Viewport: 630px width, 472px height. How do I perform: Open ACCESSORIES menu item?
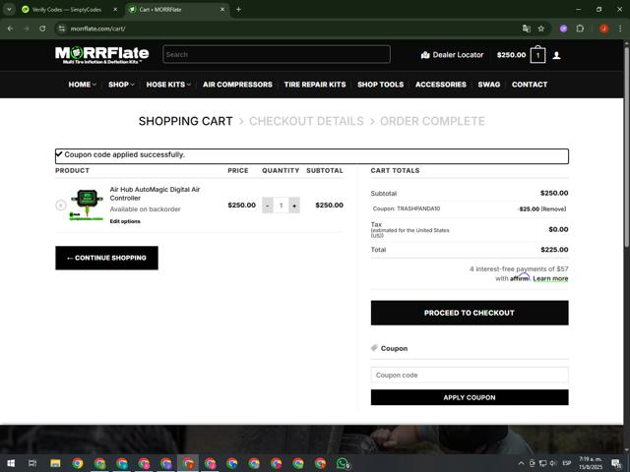point(441,85)
